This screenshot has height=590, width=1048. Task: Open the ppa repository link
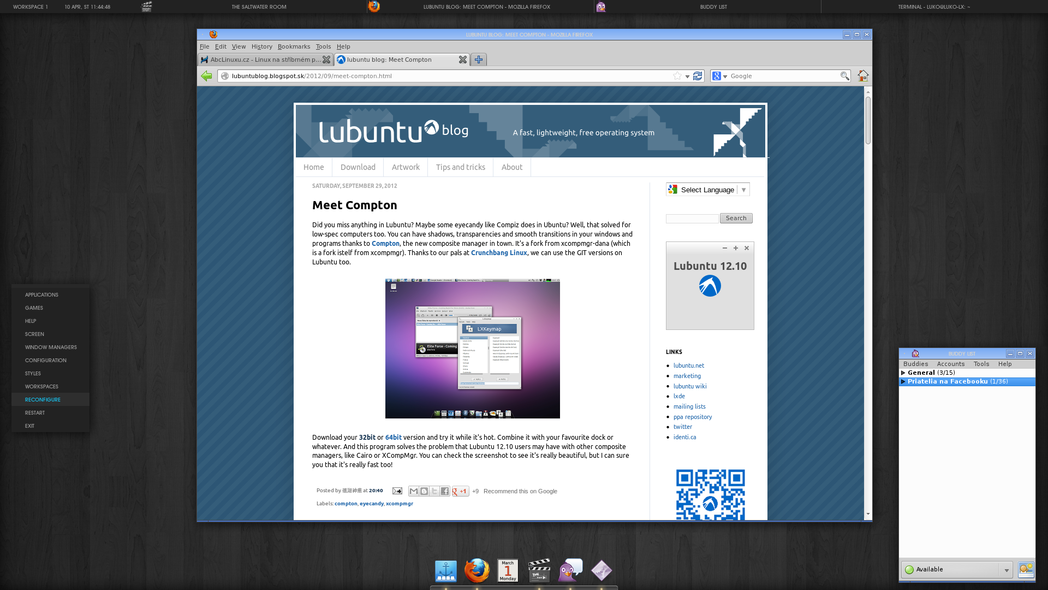point(693,417)
